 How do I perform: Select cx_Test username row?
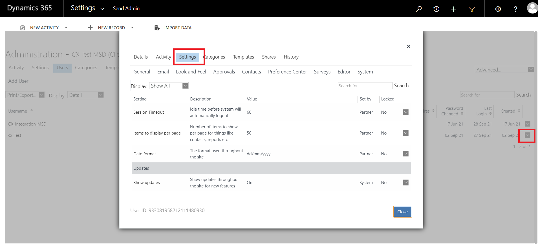[x=15, y=135]
